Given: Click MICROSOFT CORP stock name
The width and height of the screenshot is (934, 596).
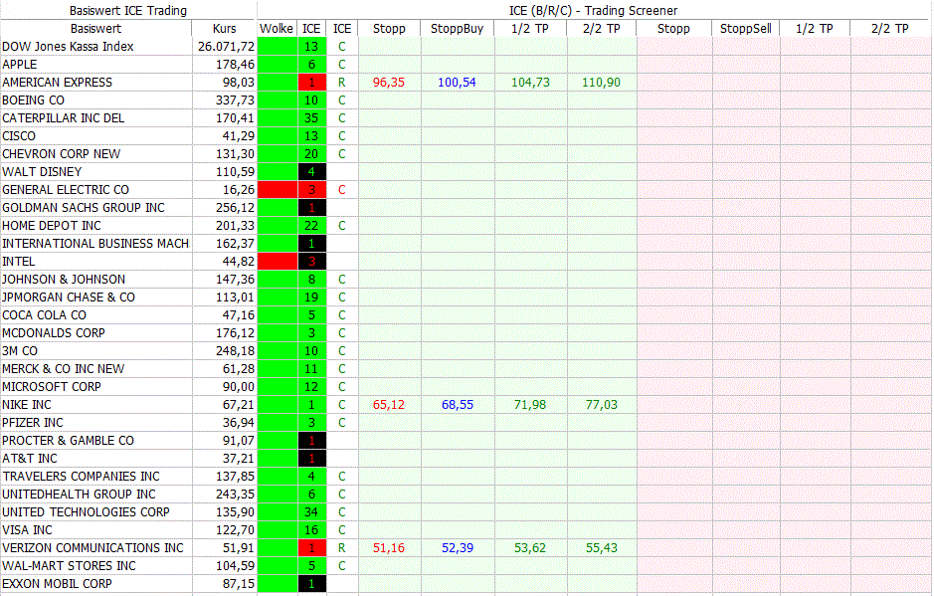Looking at the screenshot, I should 52,387.
